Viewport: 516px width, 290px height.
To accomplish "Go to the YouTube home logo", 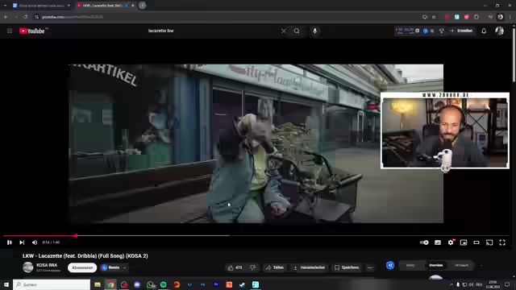I will tap(31, 31).
